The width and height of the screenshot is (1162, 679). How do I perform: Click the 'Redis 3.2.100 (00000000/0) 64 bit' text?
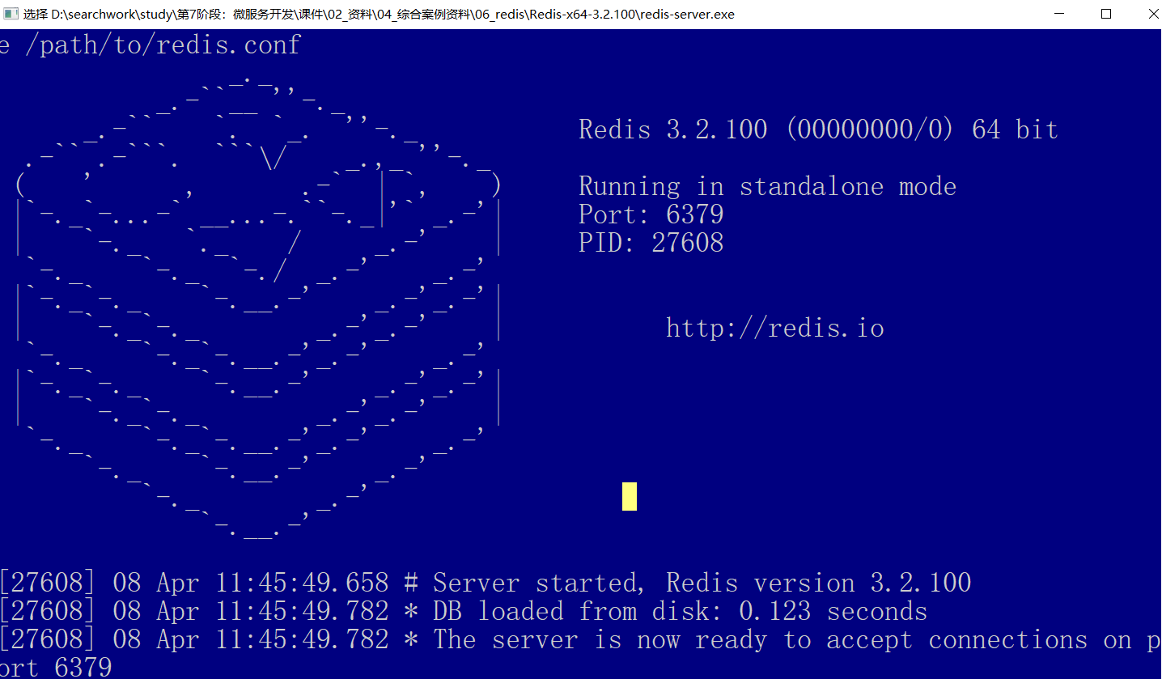coord(818,129)
